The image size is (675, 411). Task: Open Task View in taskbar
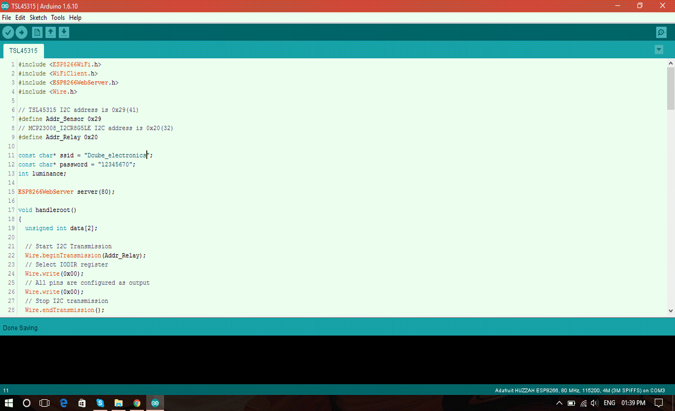(x=44, y=403)
